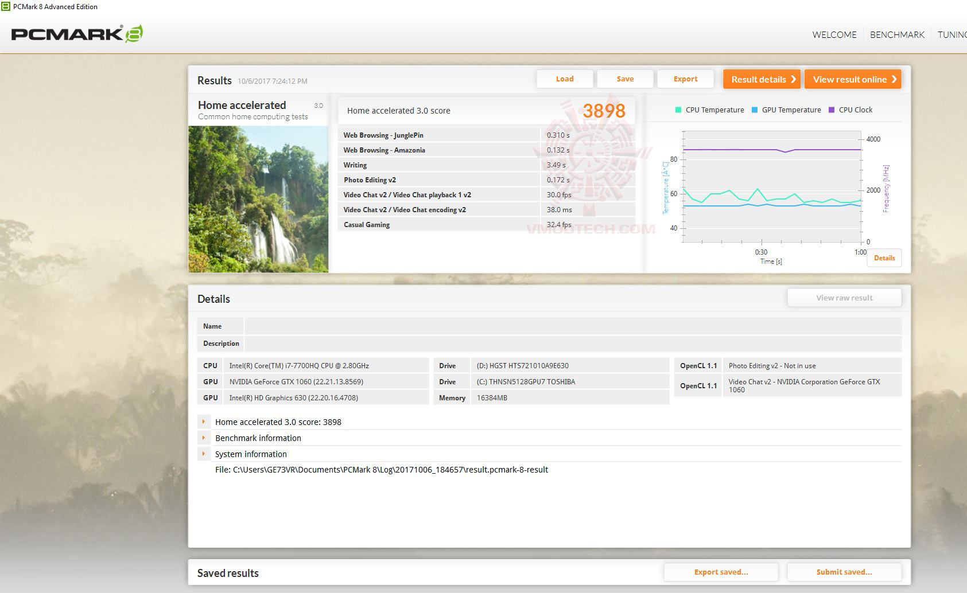The width and height of the screenshot is (967, 593).
Task: Open Result details
Action: pyautogui.click(x=762, y=79)
